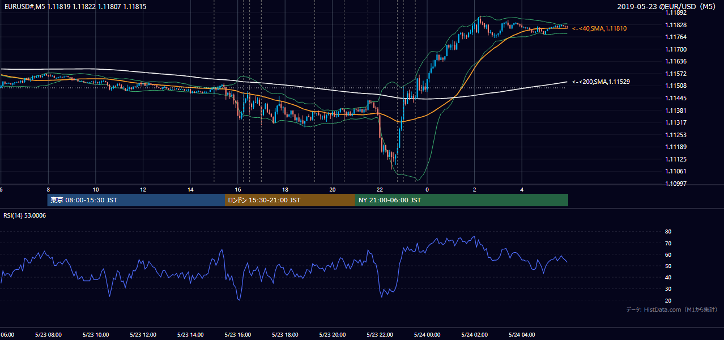Click bottom time axis label 5/23 14:00
724x340 pixels.
tap(190, 335)
